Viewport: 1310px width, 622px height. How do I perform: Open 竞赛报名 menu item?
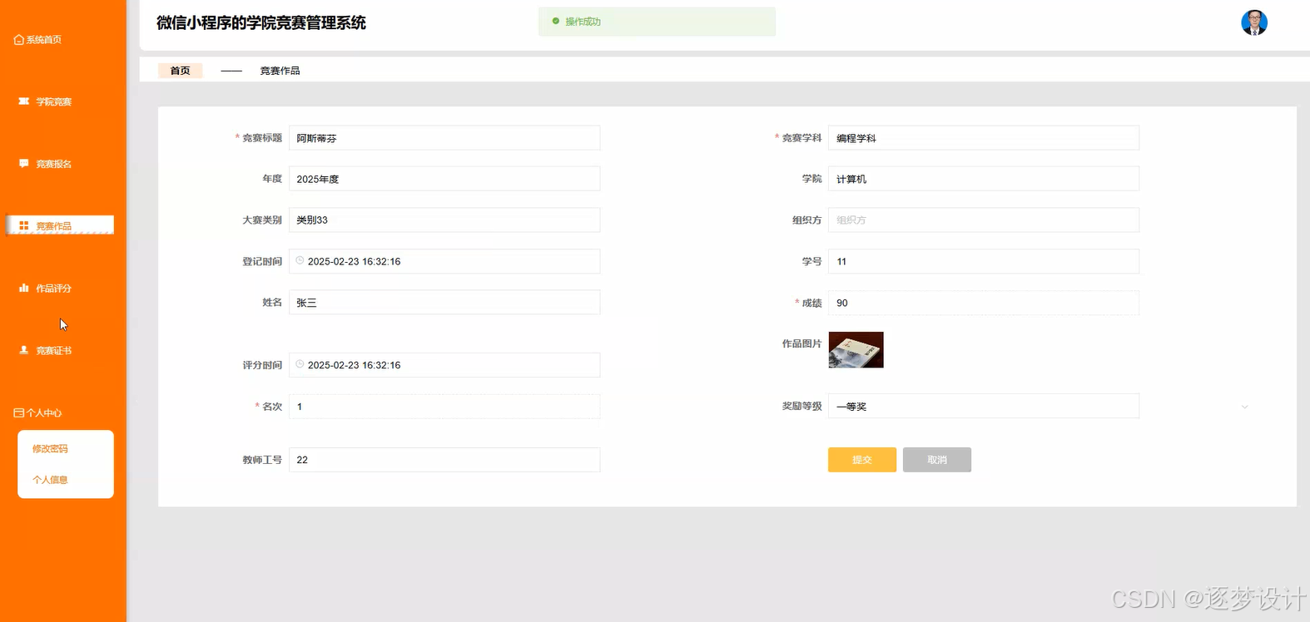coord(53,164)
